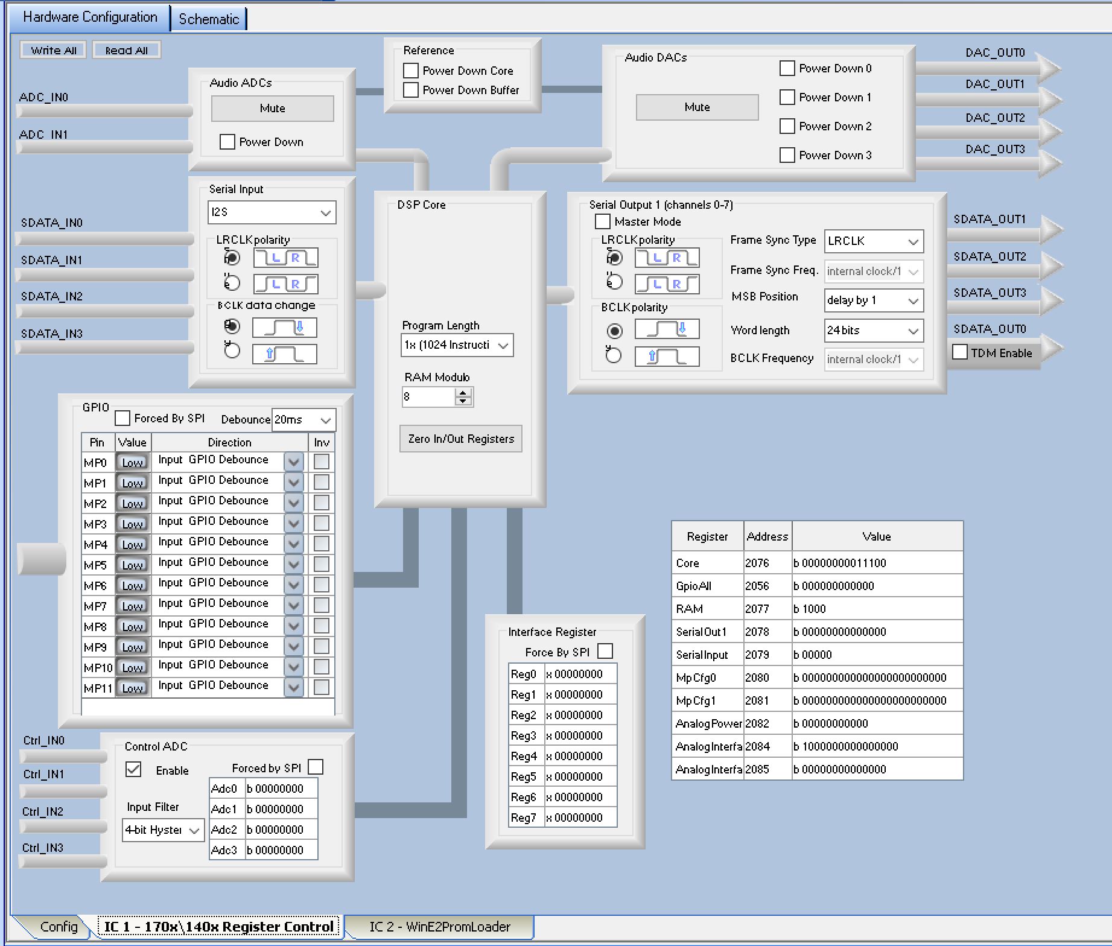Check DAC Power Down 2
Screen dimensions: 1112x946
787,126
